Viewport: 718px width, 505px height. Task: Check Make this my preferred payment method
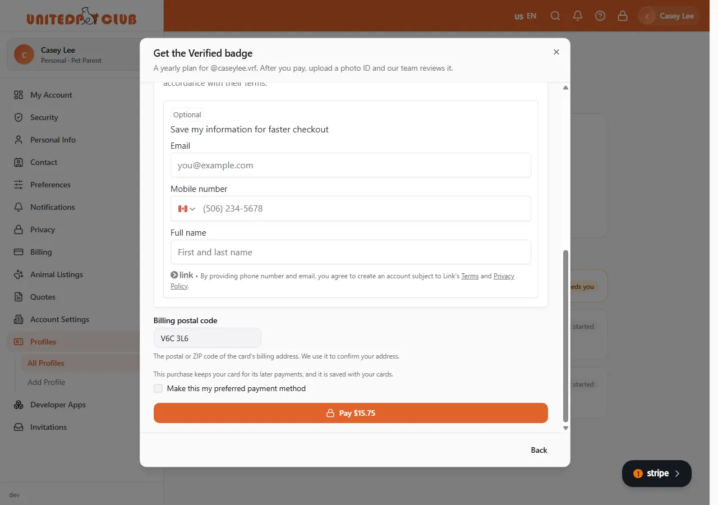(158, 388)
